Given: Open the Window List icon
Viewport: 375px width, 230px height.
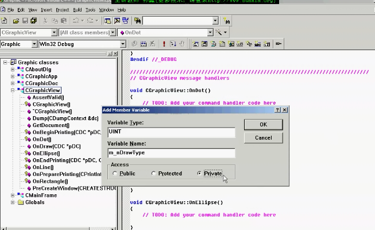Looking at the screenshot, I should coord(126,21).
